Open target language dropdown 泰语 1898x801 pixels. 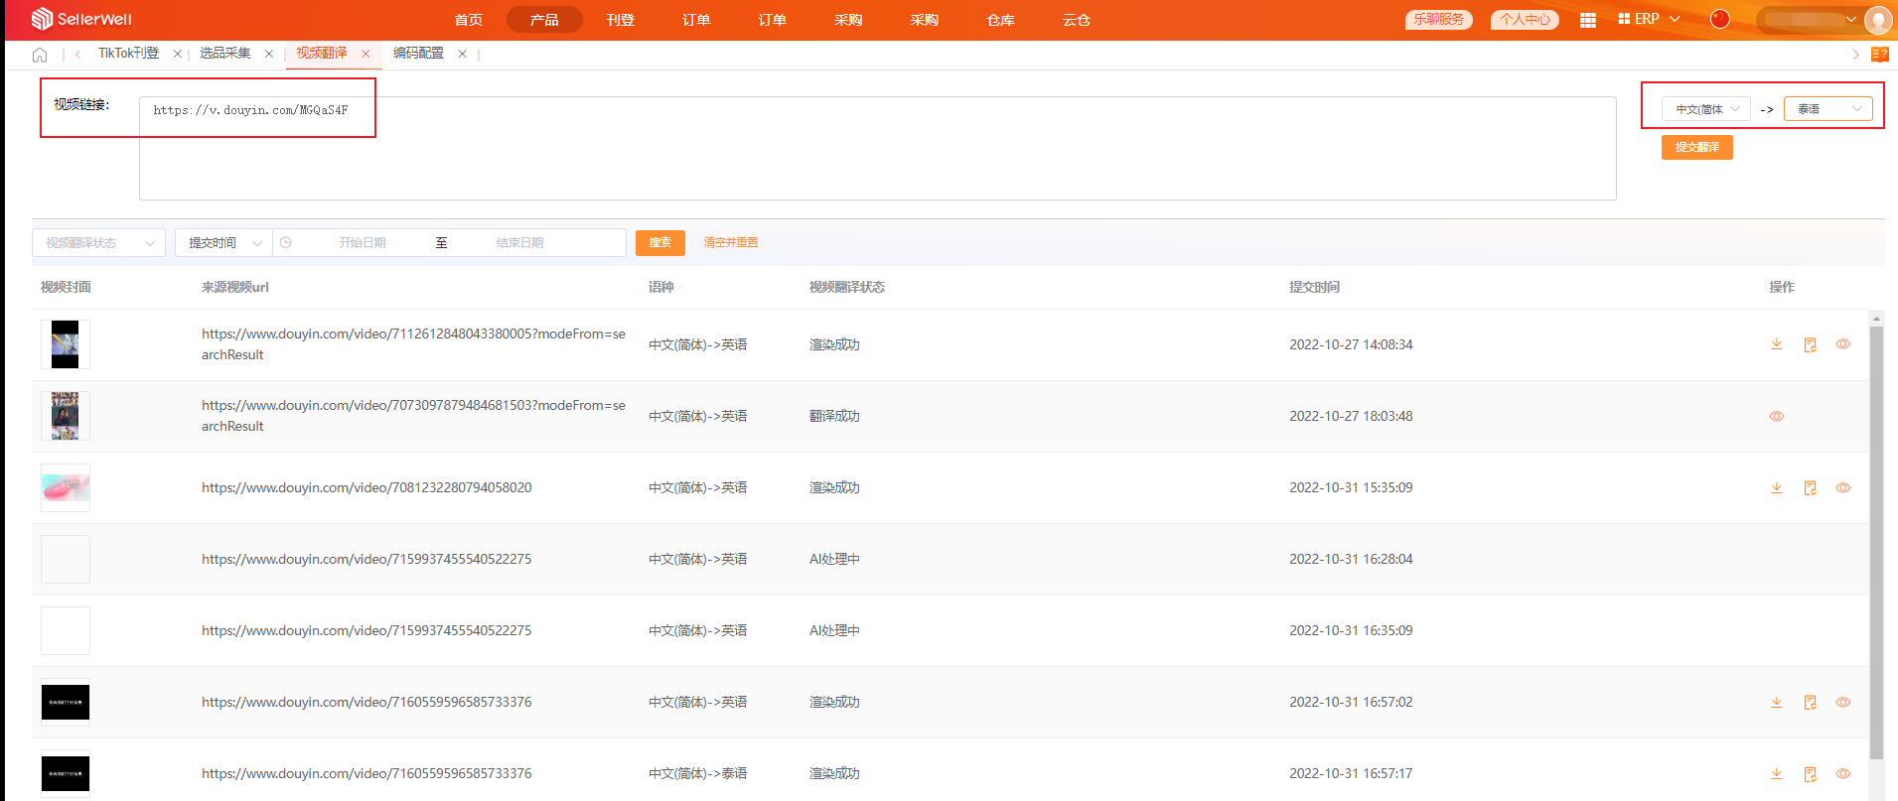tap(1828, 109)
